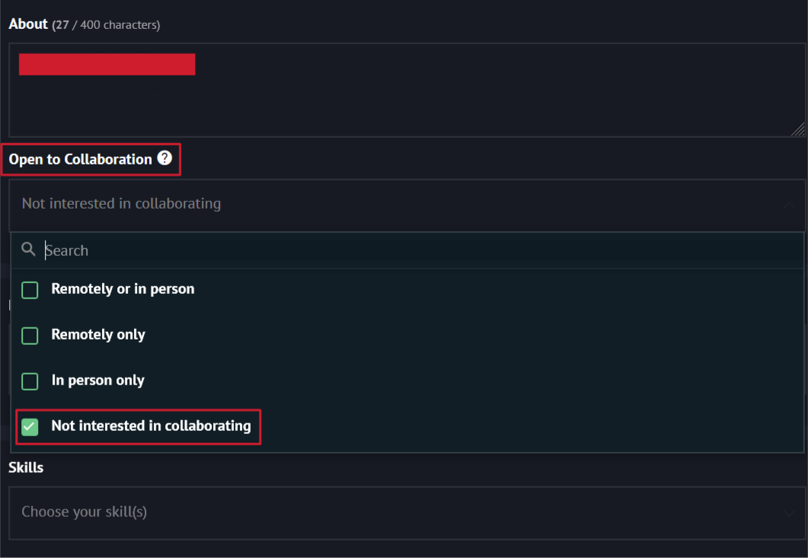Choose the "Remotely only" option label
808x558 pixels.
(x=98, y=335)
